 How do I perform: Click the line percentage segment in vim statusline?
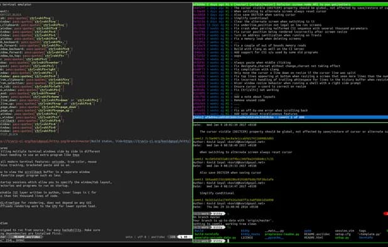coord(173,237)
